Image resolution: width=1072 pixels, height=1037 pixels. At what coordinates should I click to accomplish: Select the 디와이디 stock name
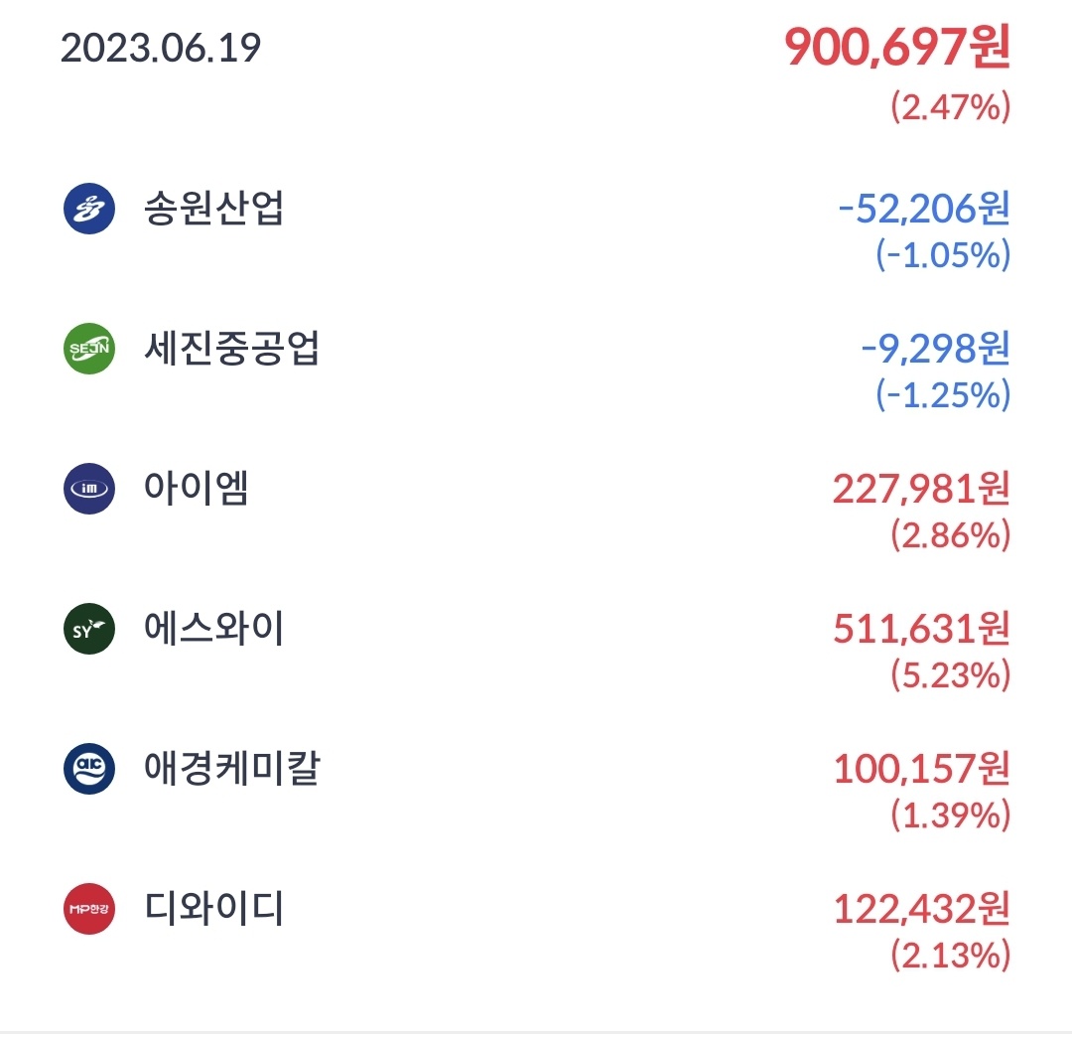click(214, 909)
